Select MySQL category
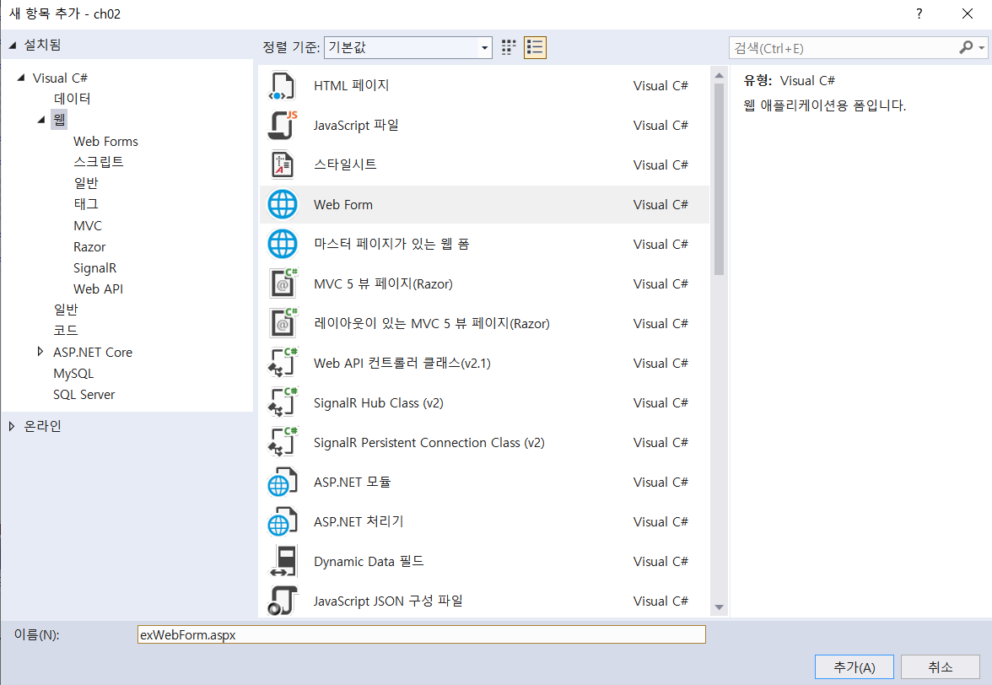 pyautogui.click(x=73, y=373)
